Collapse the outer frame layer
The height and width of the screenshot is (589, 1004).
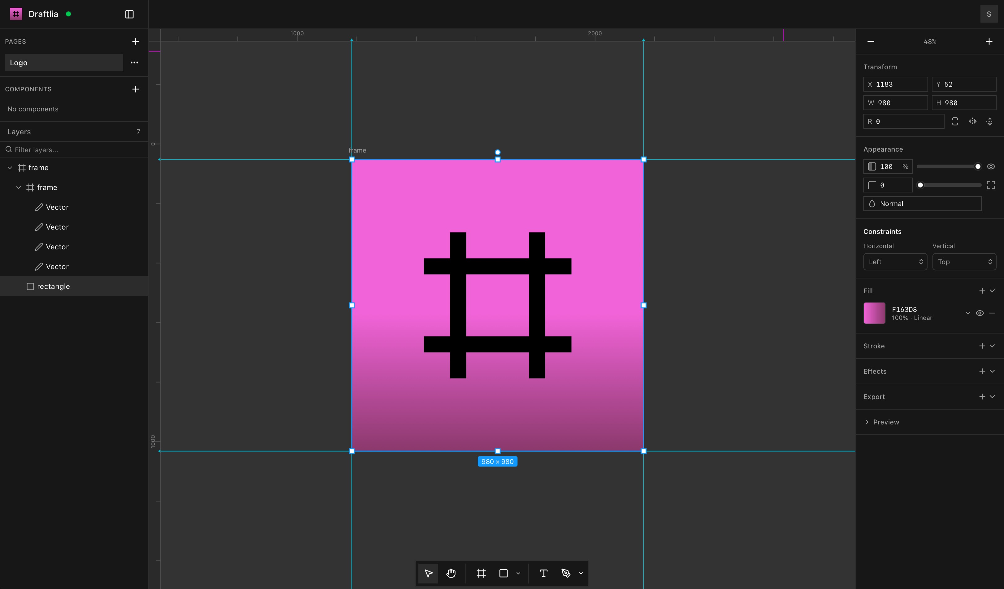[9, 167]
